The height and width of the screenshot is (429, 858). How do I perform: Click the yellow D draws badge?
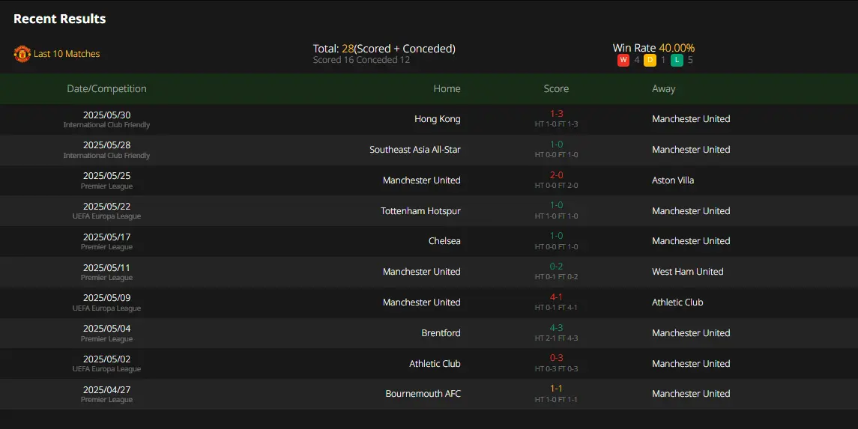tap(650, 60)
